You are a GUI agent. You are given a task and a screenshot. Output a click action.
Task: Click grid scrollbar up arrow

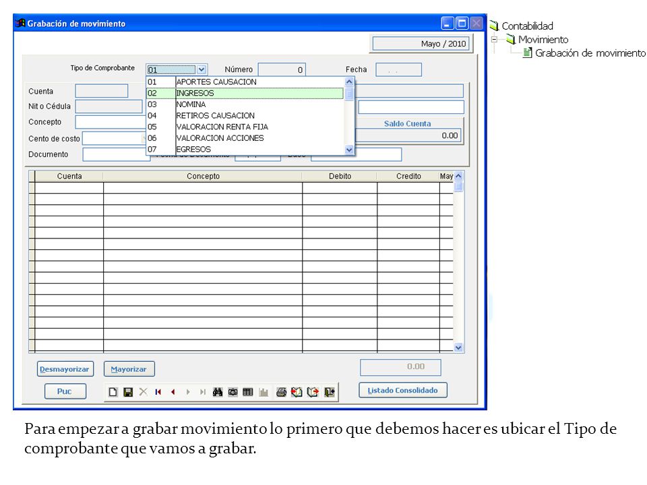click(x=458, y=176)
